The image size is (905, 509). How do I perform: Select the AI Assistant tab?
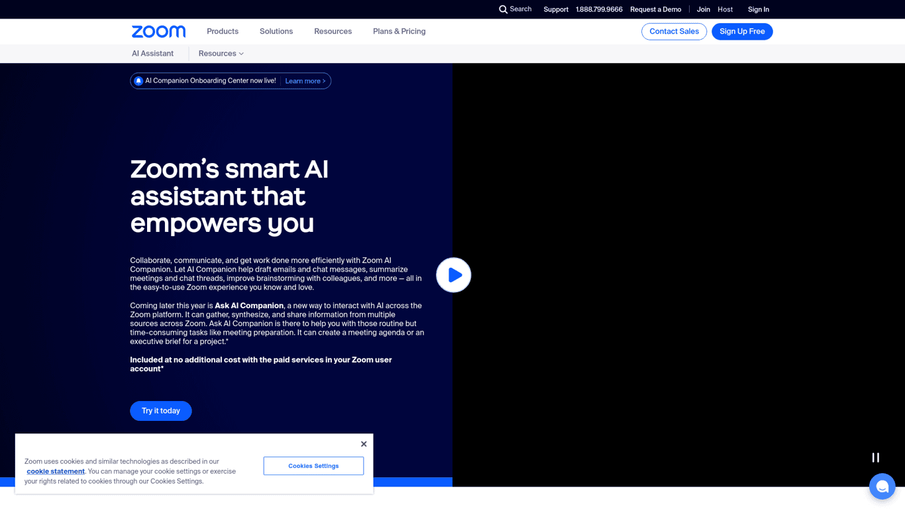coord(152,54)
